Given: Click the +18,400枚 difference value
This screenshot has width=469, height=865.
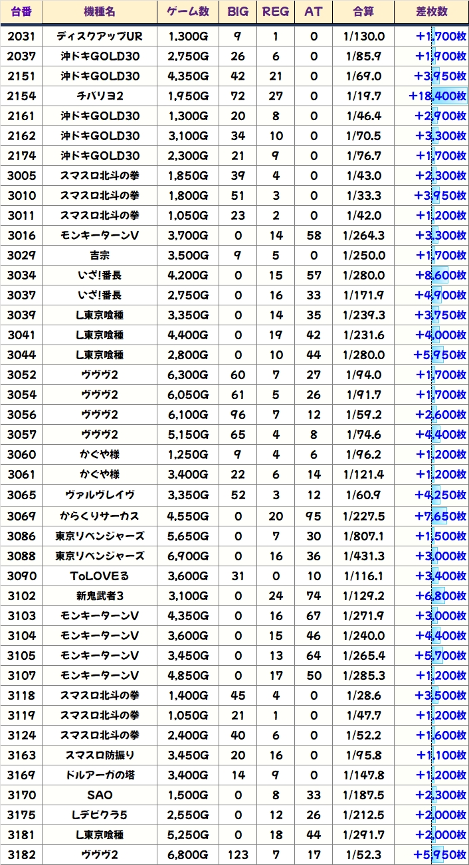Looking at the screenshot, I should point(437,96).
